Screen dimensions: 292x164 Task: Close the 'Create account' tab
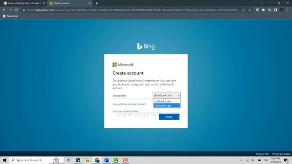click(x=89, y=3)
